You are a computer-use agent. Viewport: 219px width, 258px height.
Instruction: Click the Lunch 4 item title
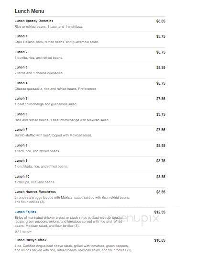21,83
